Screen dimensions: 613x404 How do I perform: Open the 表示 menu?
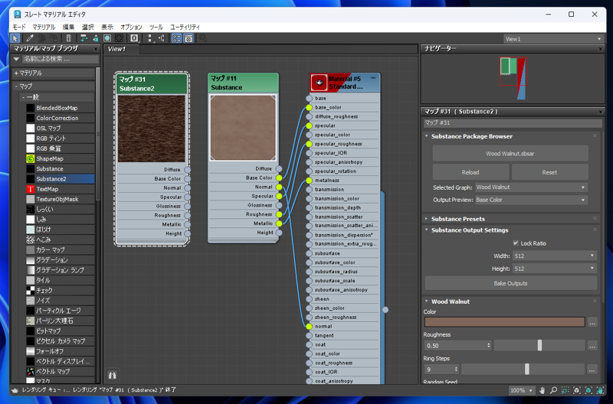[x=107, y=27]
